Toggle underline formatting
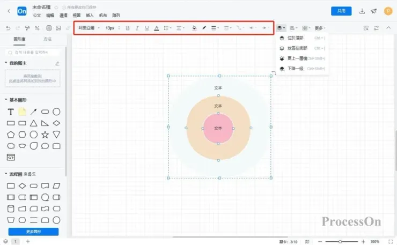Image resolution: width=397 pixels, height=245 pixels. 147,28
